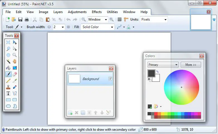The width and height of the screenshot is (218, 134).
Task: Open the zoom level Window dropdown
Action: [x=106, y=19]
